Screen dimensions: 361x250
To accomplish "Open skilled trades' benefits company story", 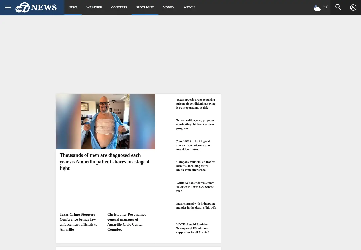I will (x=196, y=166).
